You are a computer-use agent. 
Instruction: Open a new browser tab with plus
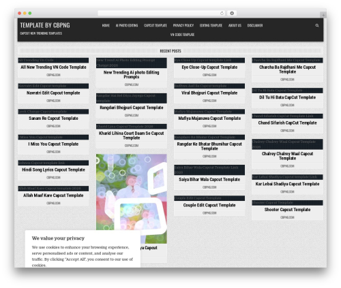click(x=323, y=15)
